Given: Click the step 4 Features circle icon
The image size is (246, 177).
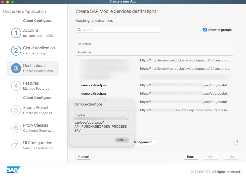Looking at the screenshot, I should pyautogui.click(x=16, y=86).
